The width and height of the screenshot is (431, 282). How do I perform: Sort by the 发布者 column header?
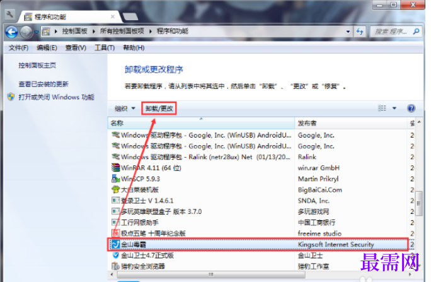(x=351, y=123)
